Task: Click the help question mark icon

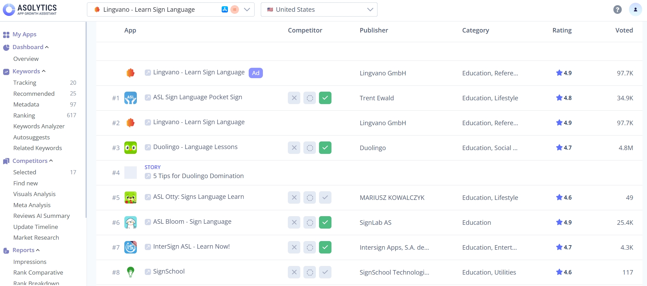Action: (617, 10)
